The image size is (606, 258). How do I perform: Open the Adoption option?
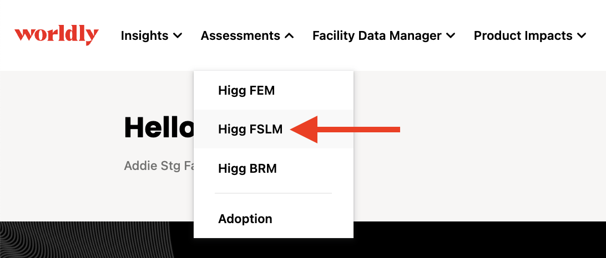(x=273, y=219)
